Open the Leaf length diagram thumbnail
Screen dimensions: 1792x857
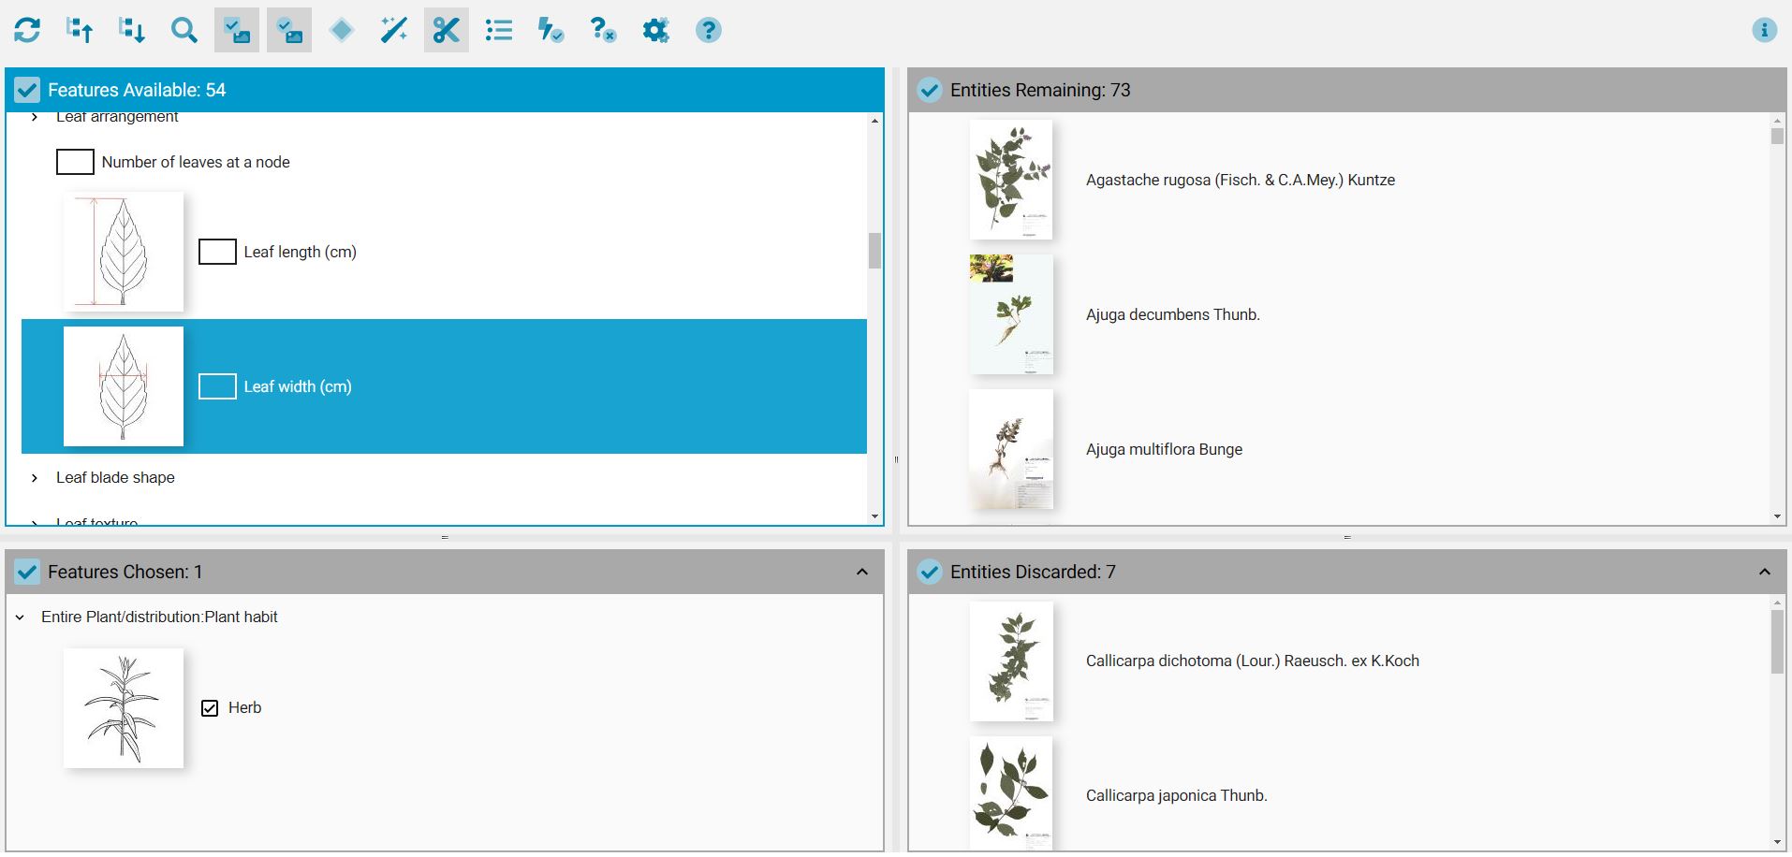[x=124, y=252]
